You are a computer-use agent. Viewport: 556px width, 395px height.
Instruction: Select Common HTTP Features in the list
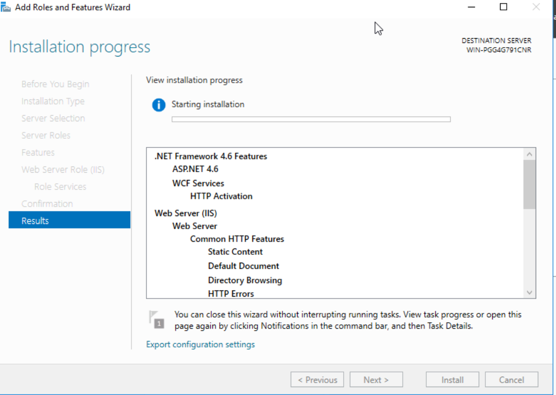237,239
